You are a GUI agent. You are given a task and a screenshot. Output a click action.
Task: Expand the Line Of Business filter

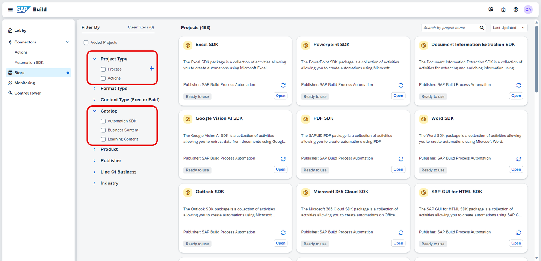[x=95, y=172]
